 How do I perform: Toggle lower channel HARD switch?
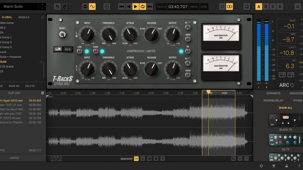(187, 75)
